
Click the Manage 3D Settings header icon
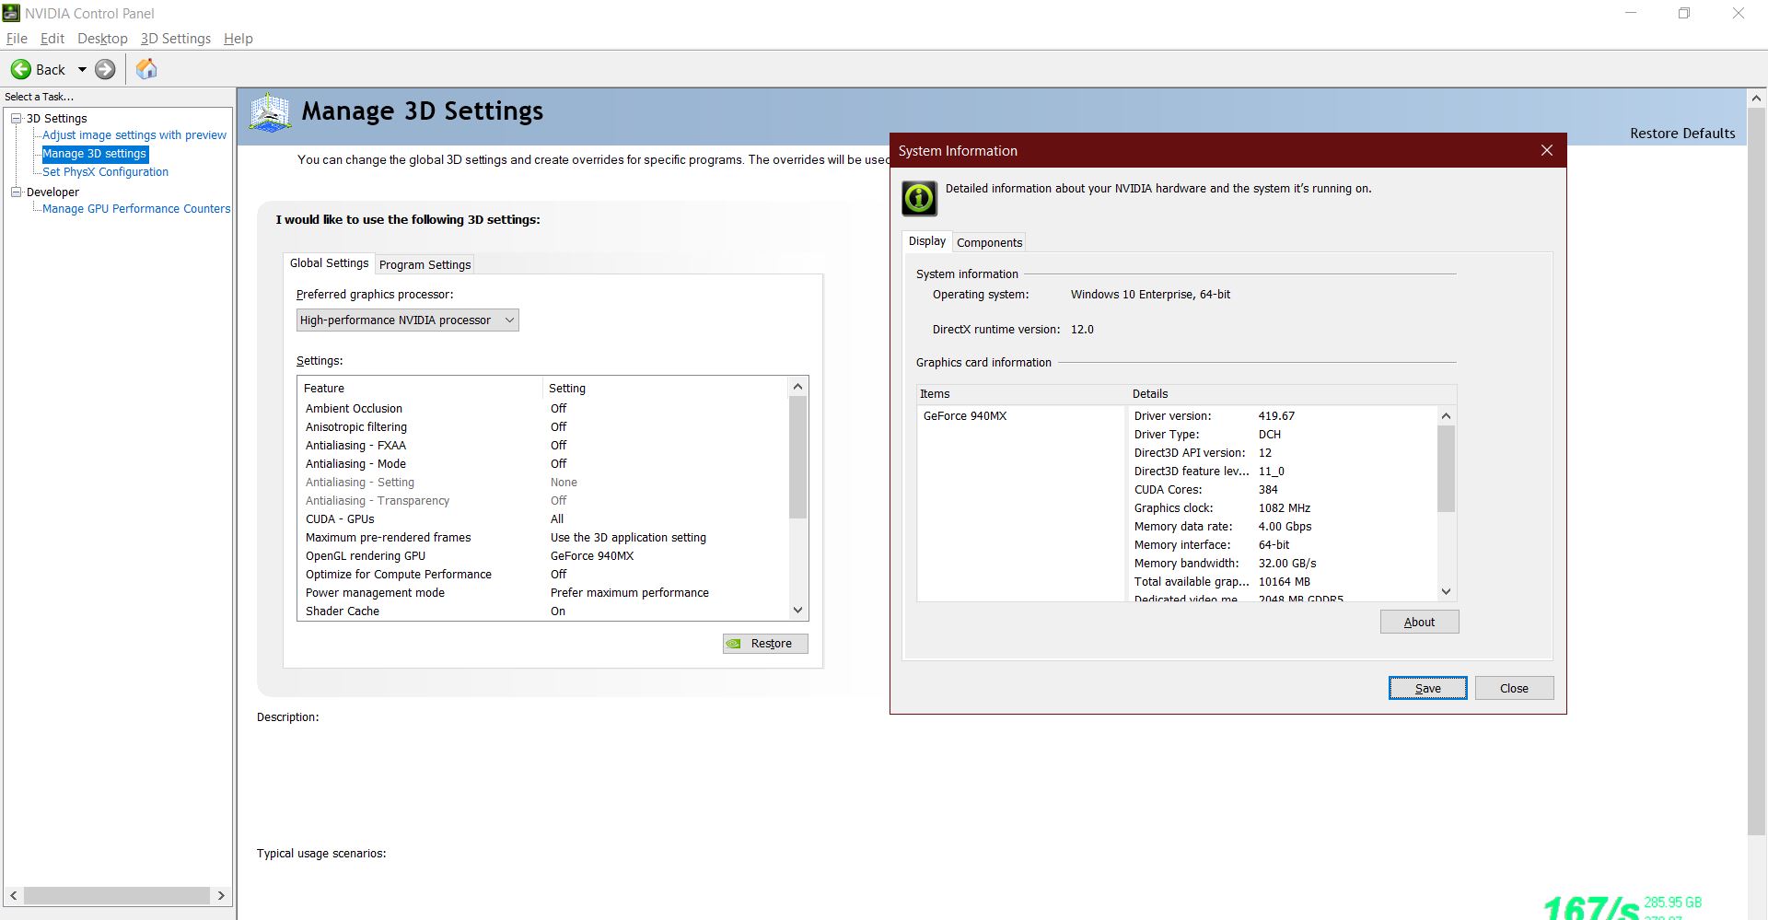coord(270,112)
